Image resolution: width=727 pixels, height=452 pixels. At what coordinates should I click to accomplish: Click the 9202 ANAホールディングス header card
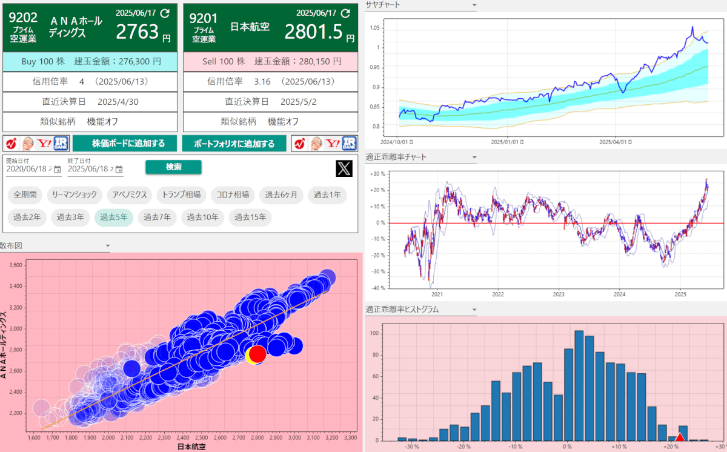coord(90,27)
